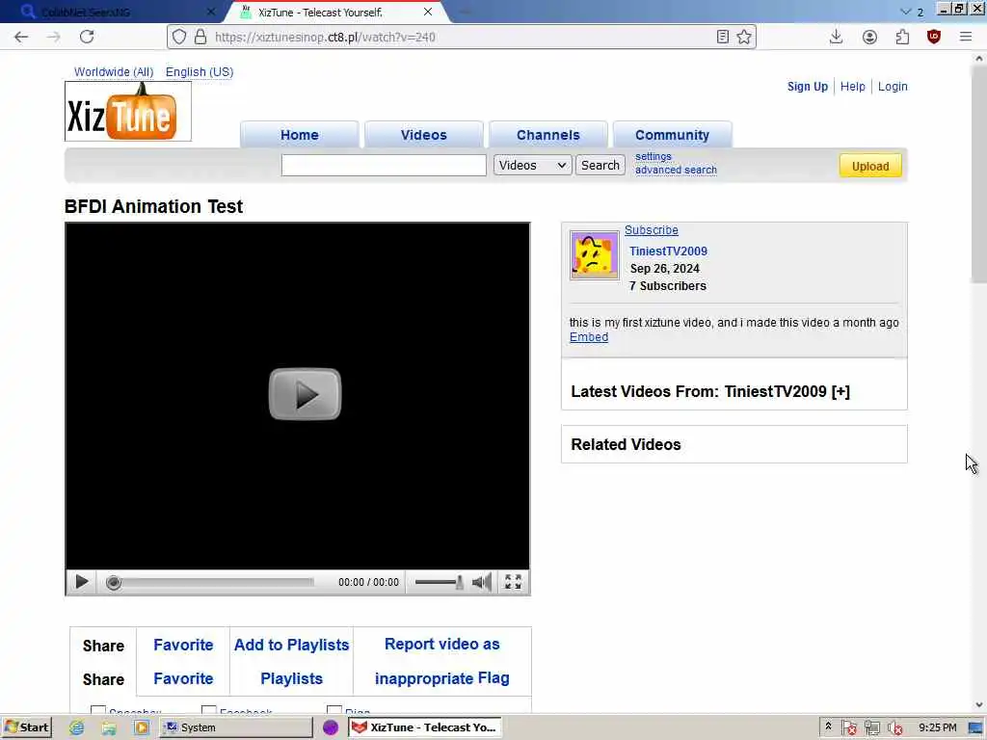Viewport: 987px width, 740px height.
Task: Open the System taskbar button
Action: point(236,727)
